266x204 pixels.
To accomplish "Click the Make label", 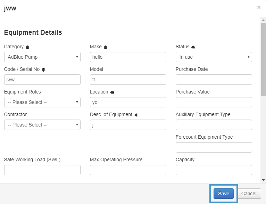I will click(x=96, y=47).
